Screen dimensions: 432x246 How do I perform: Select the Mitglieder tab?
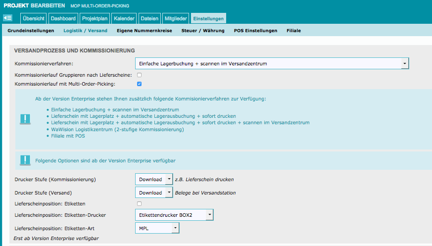175,19
